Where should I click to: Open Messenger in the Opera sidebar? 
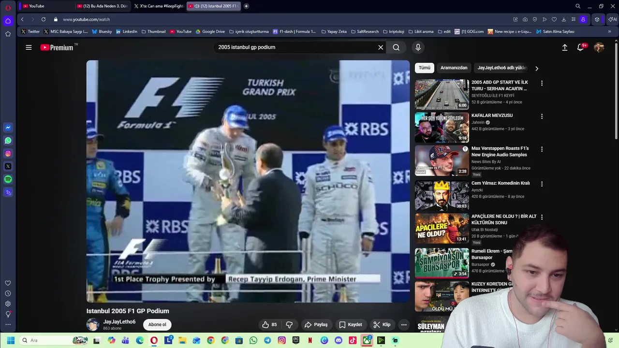click(x=8, y=128)
